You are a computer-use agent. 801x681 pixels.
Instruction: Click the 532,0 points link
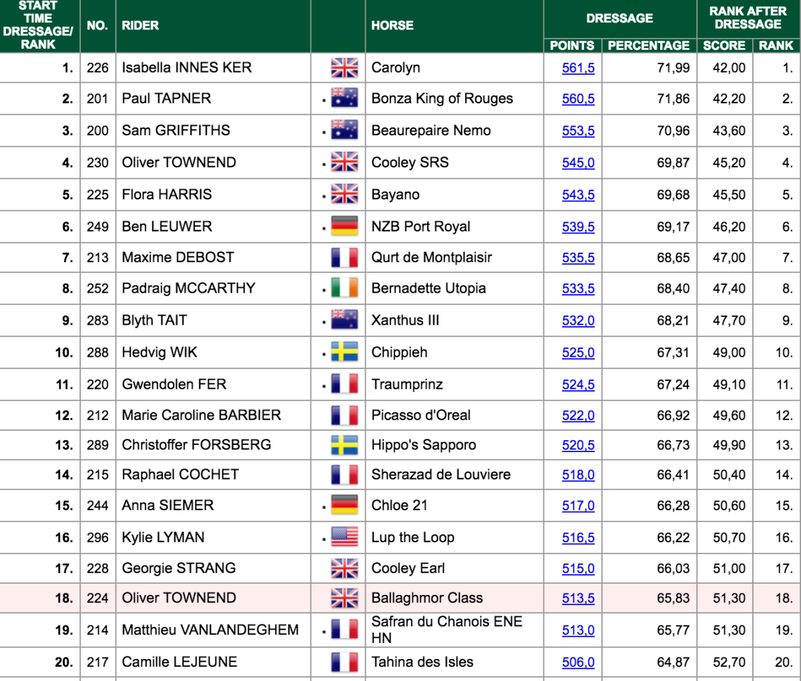click(x=578, y=321)
